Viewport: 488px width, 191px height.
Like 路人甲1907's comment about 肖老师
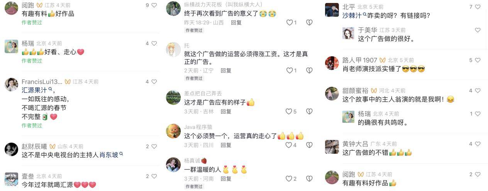click(478, 60)
